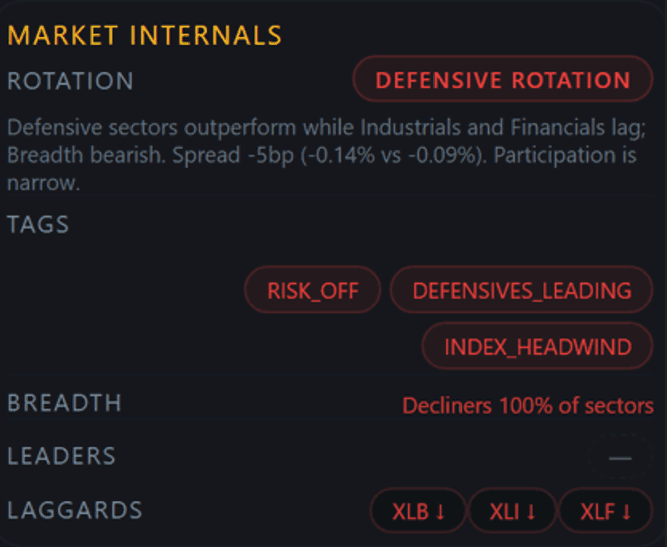Click the XLB laggard chip
This screenshot has height=547, width=667.
418,511
